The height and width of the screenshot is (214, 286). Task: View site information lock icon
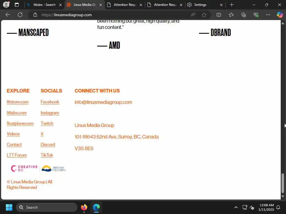coord(35,15)
